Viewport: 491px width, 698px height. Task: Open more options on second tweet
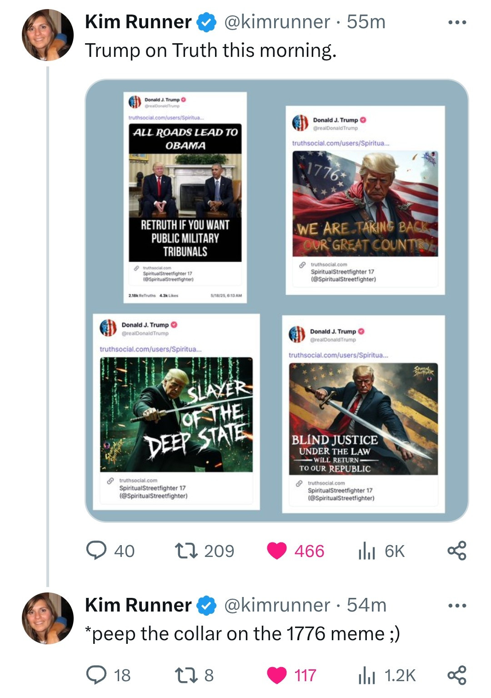tap(456, 605)
